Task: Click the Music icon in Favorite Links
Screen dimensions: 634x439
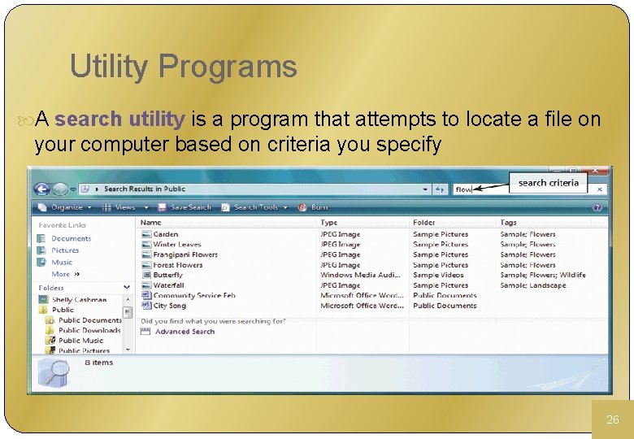Action: pyautogui.click(x=41, y=262)
